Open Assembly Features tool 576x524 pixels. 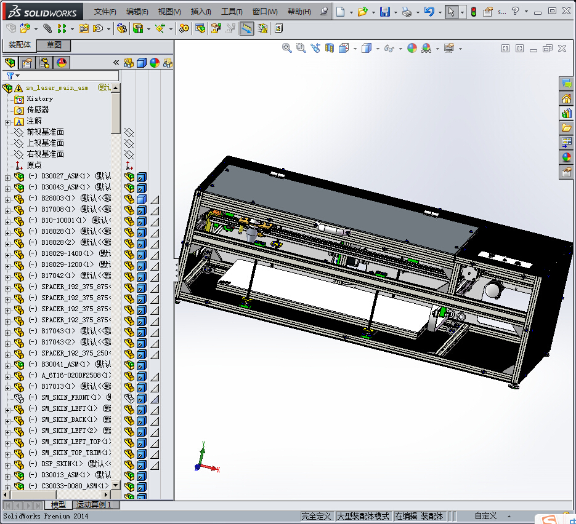(138, 28)
